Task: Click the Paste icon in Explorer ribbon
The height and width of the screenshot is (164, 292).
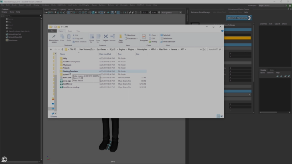Action: (68, 36)
